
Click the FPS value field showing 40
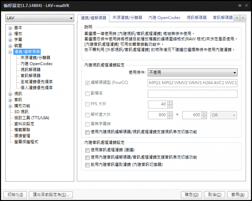point(157,105)
